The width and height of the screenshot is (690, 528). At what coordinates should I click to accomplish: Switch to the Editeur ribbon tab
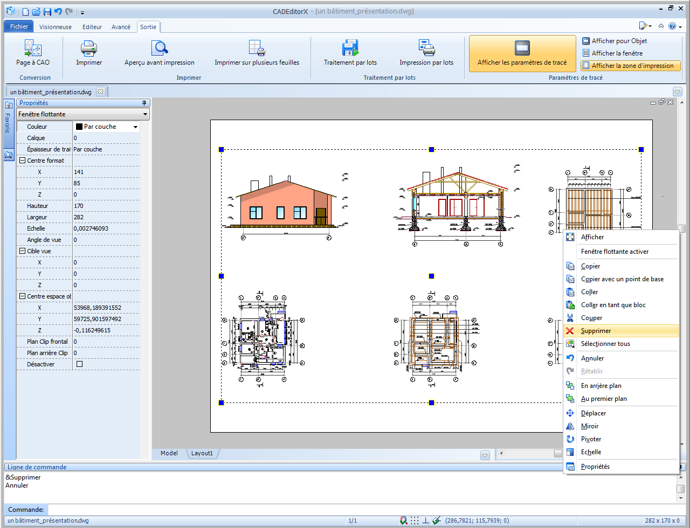tap(92, 27)
